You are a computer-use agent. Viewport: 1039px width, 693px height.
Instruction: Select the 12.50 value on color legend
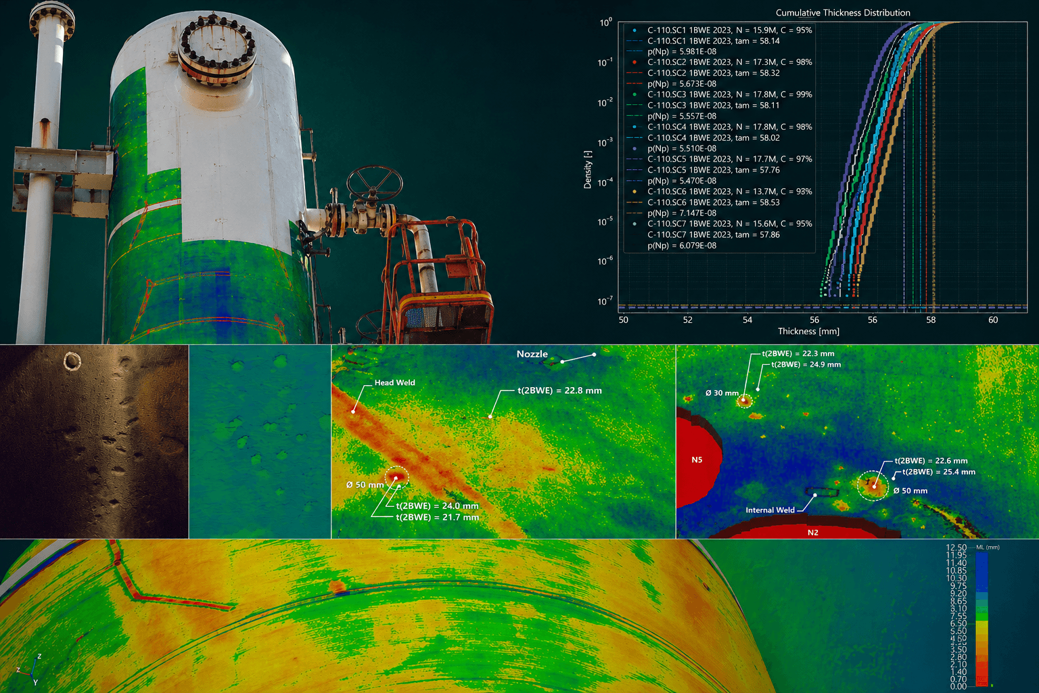coord(956,547)
